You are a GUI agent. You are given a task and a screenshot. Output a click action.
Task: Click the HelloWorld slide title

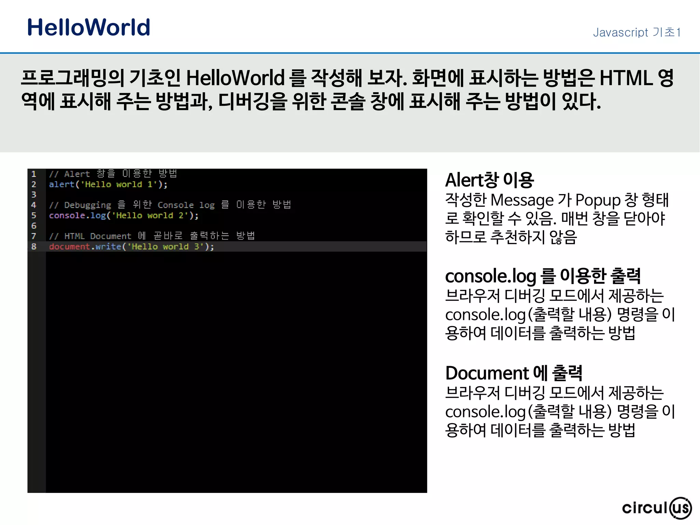[89, 27]
